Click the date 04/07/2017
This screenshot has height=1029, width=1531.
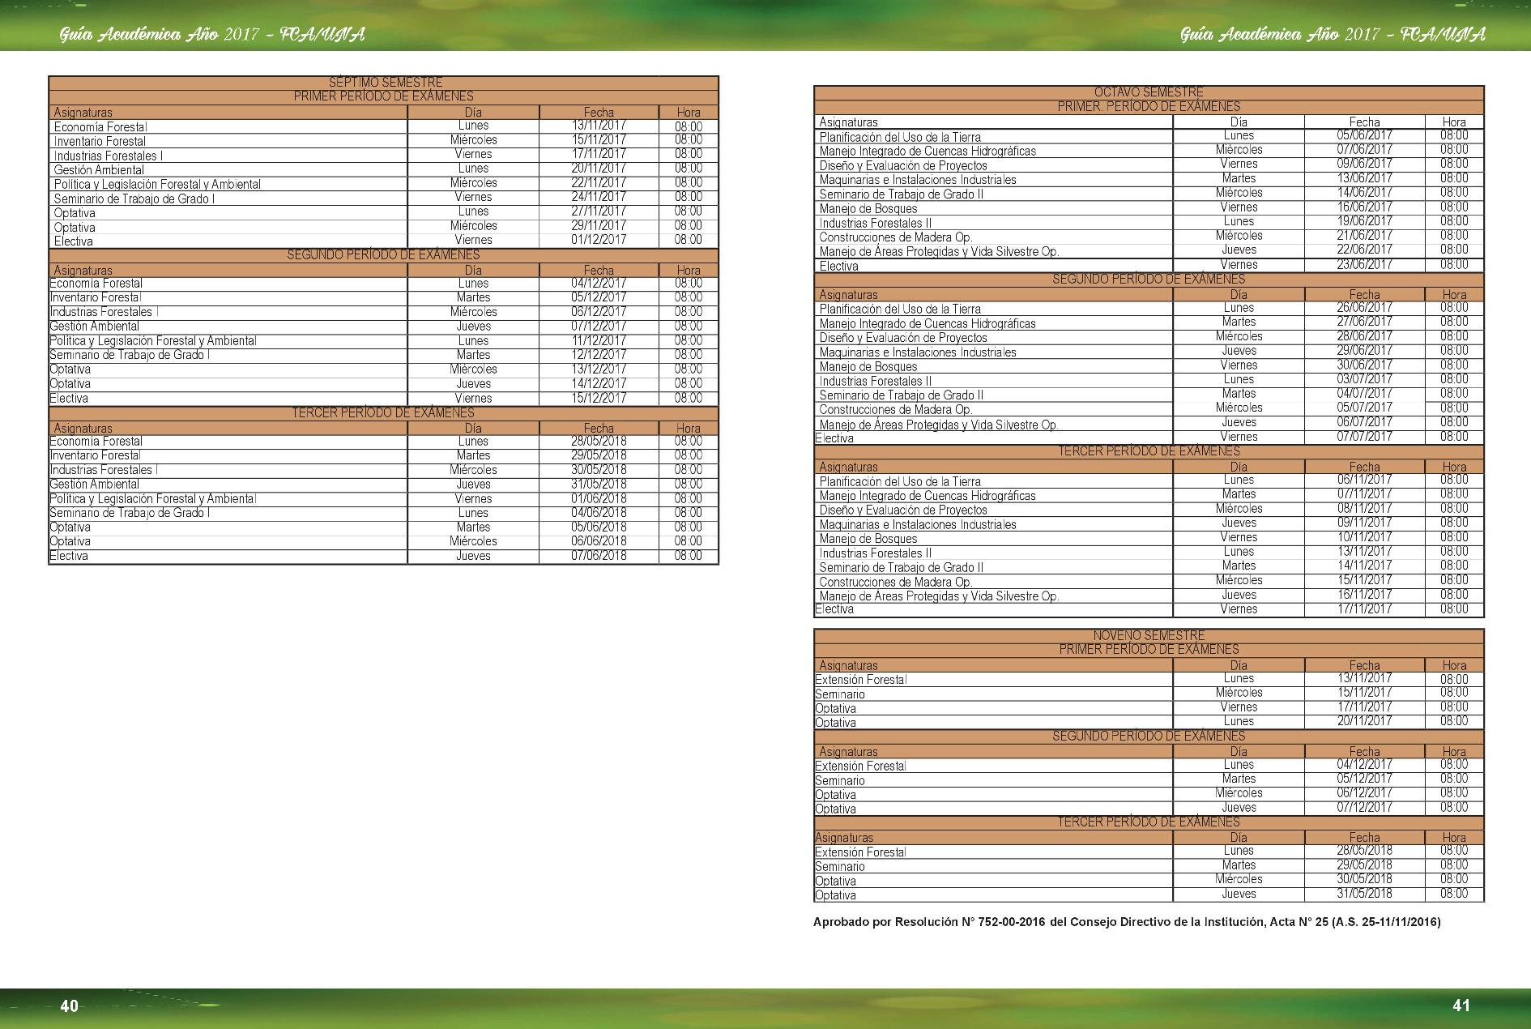pos(1364,394)
